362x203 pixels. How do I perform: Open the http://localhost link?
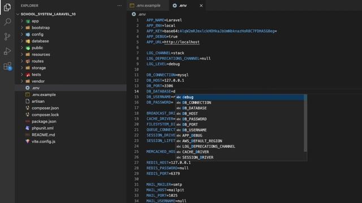pos(182,42)
